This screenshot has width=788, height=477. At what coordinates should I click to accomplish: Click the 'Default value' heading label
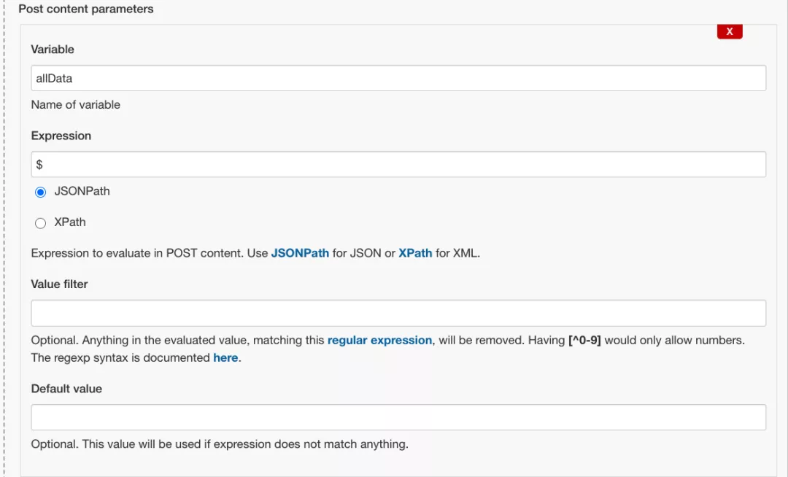pyautogui.click(x=66, y=389)
